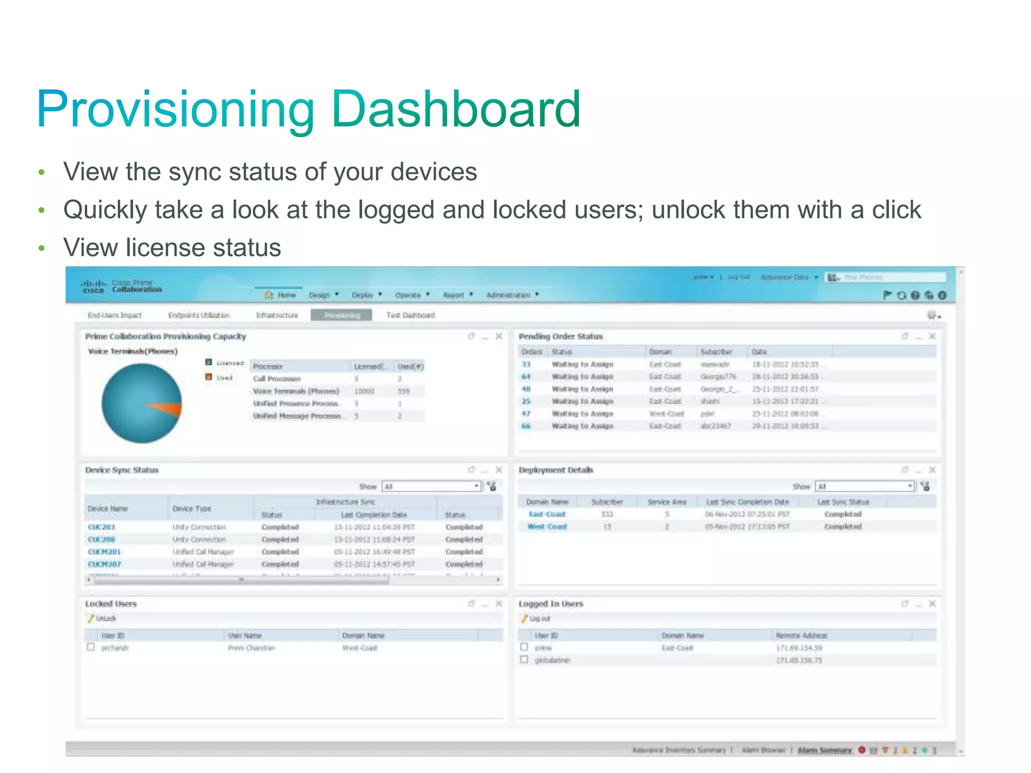Open Device Sync Status filter settings icon
This screenshot has height=773, width=1031.
pyautogui.click(x=492, y=486)
